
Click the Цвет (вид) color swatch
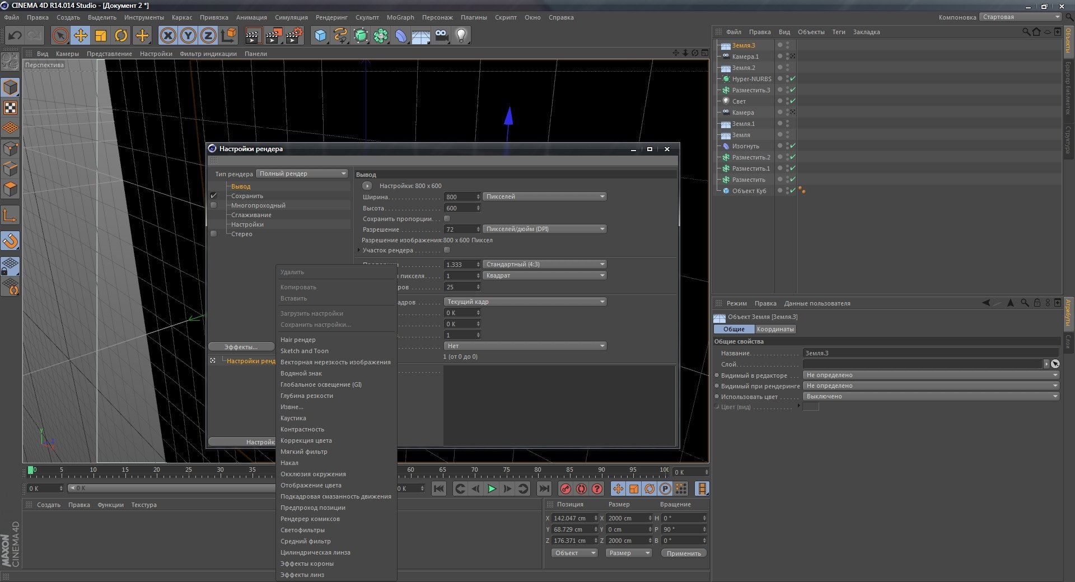click(x=811, y=407)
